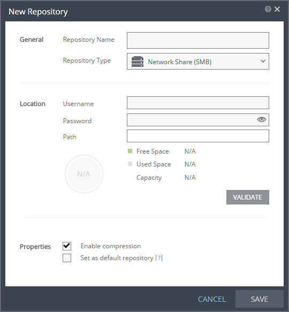
Task: Click the Set as default repository label
Action: [117, 258]
